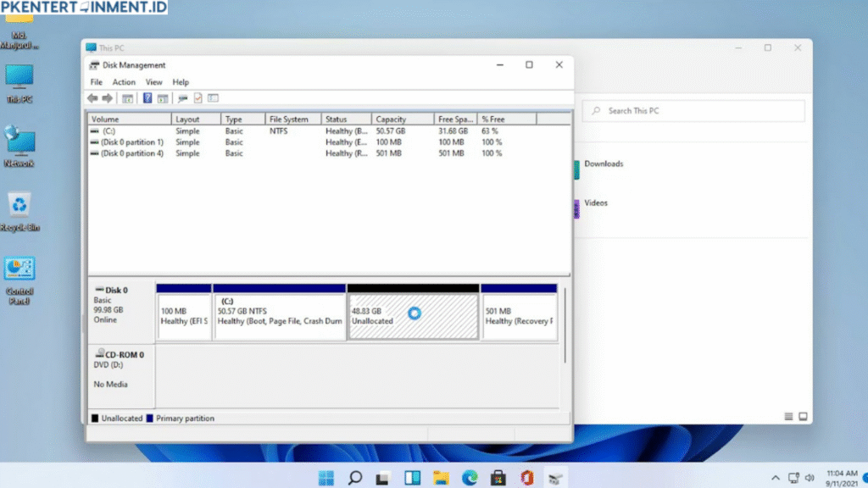Screen dimensions: 868x488
Task: Click the Back arrow on the Disk Management toolbar
Action: click(92, 97)
